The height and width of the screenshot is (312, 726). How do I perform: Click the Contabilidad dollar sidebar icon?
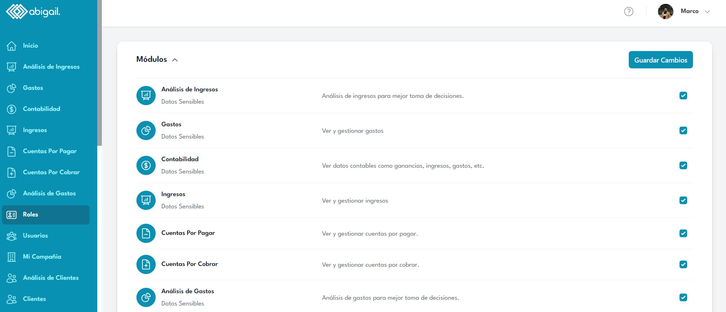[12, 109]
